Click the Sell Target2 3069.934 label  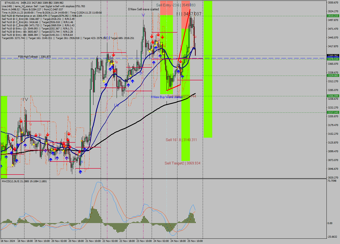pos(182,163)
